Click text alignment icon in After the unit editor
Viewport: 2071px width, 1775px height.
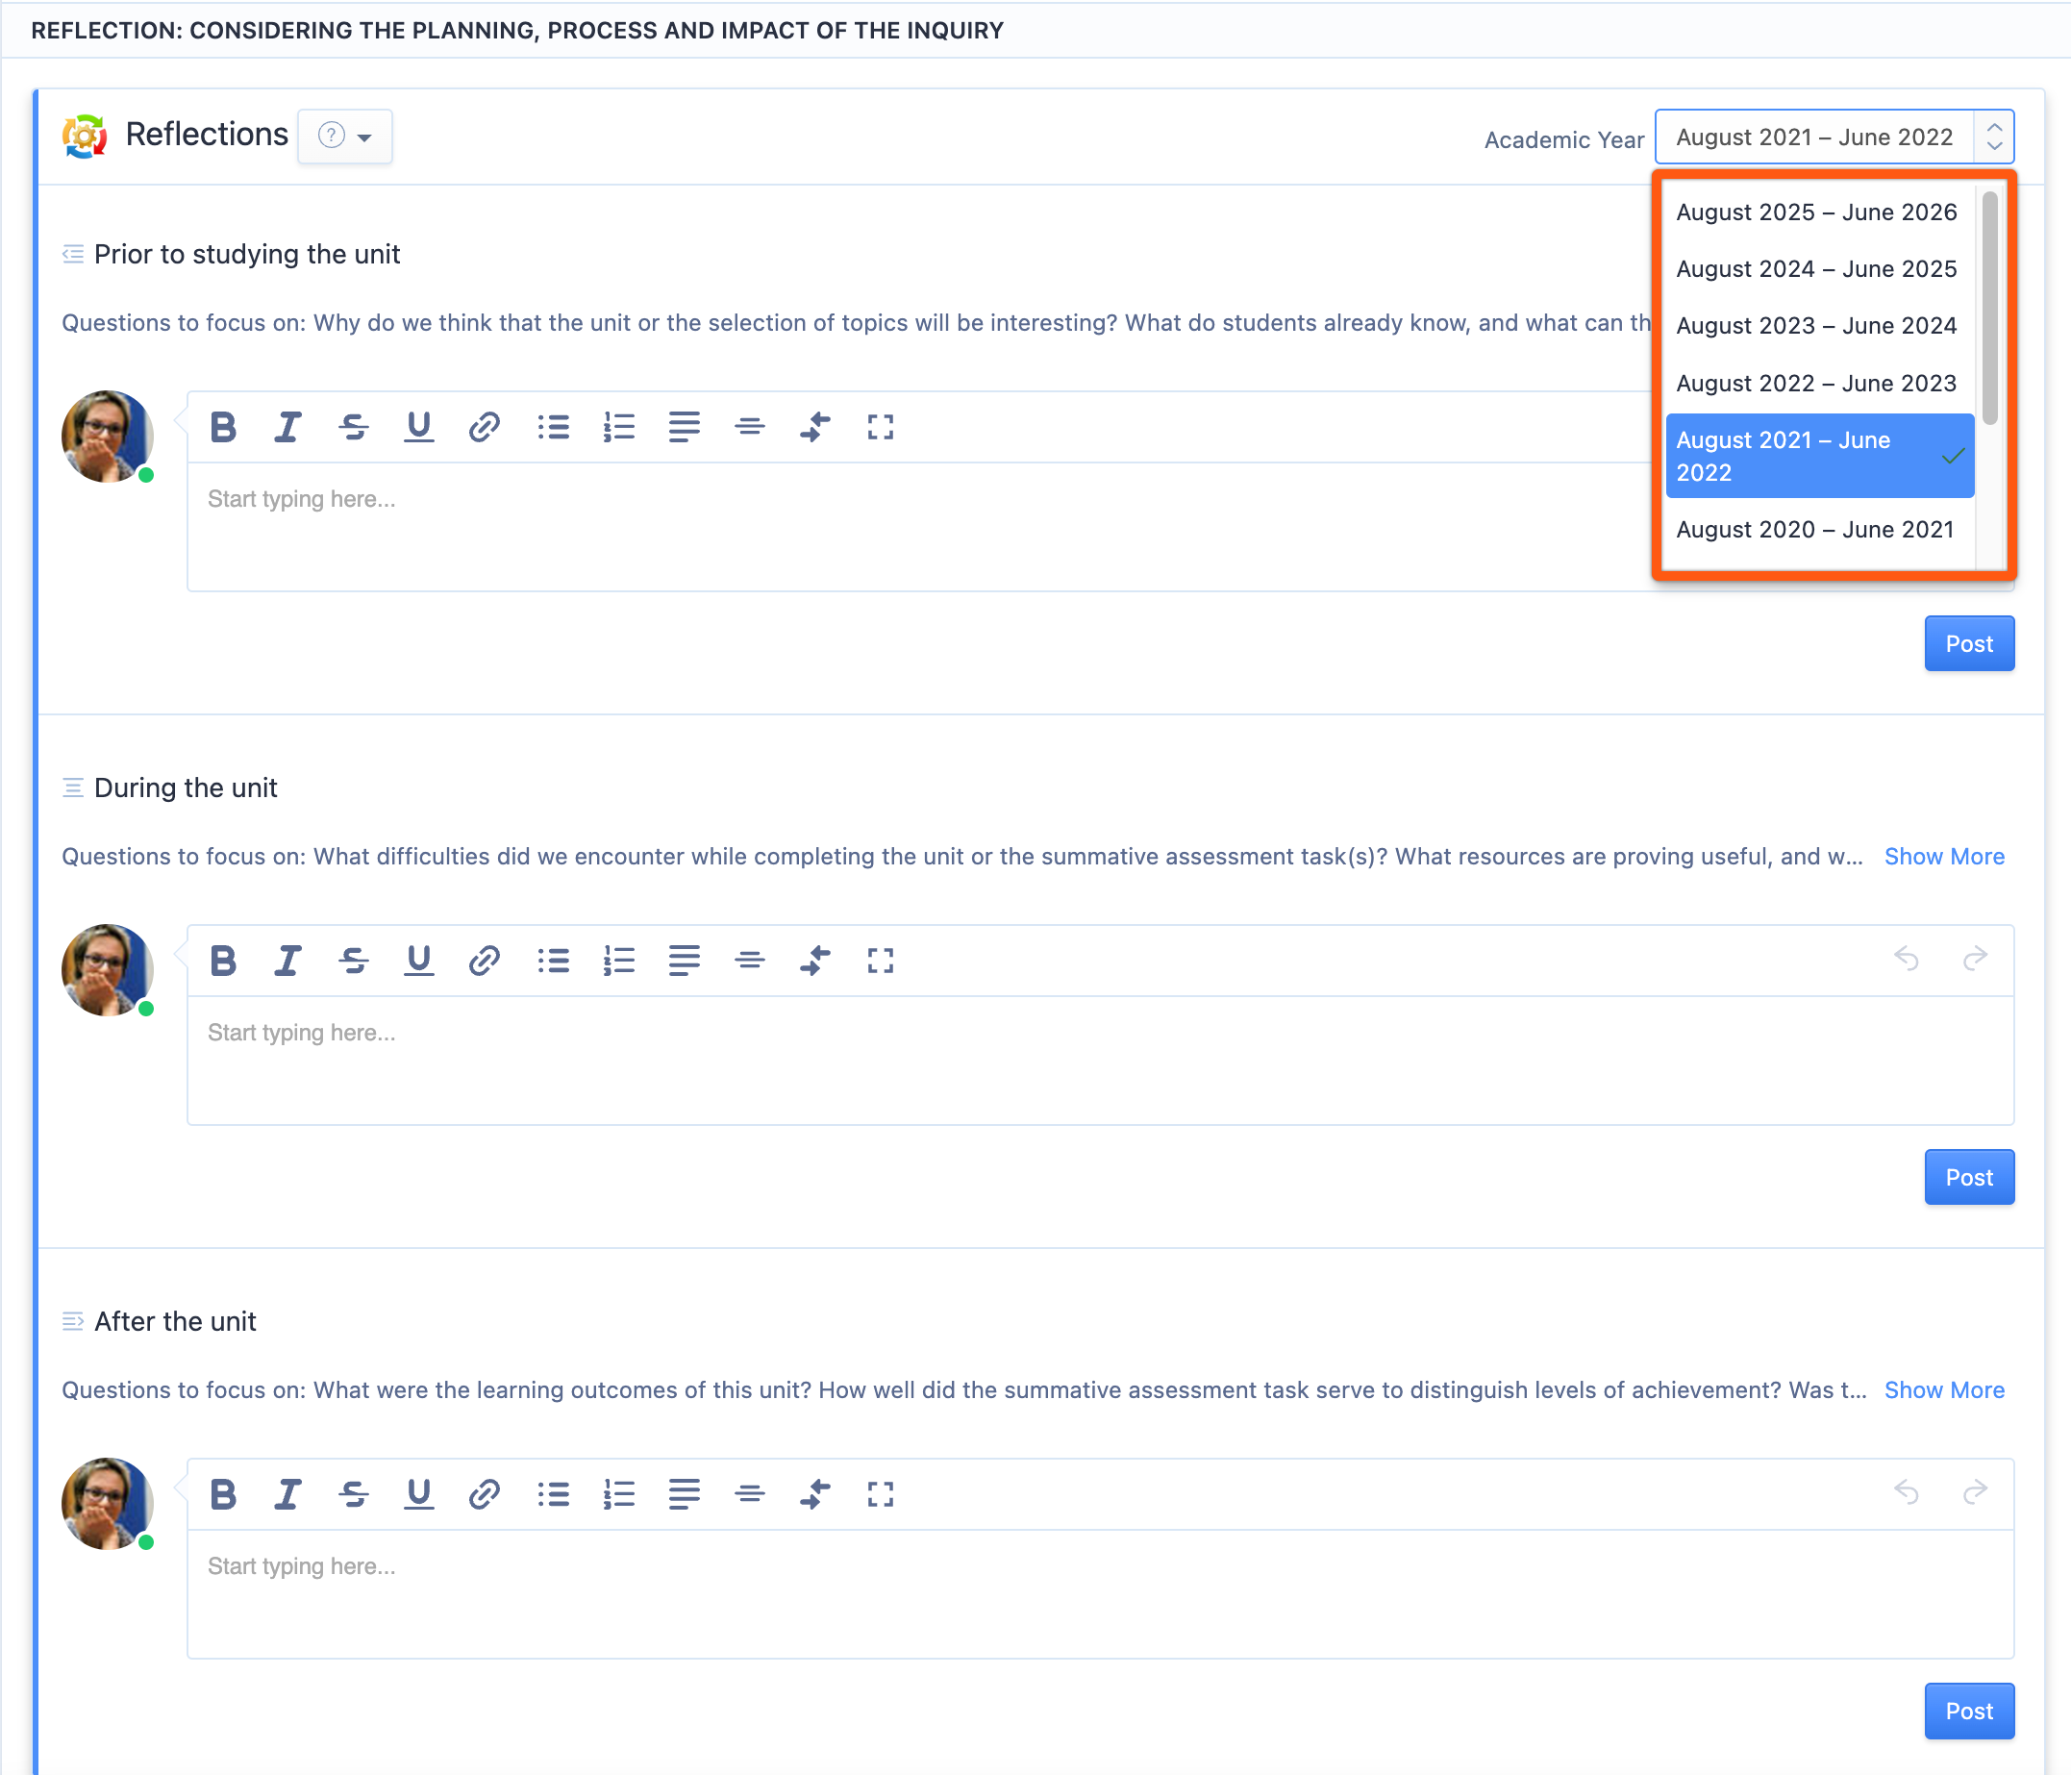pos(685,1494)
